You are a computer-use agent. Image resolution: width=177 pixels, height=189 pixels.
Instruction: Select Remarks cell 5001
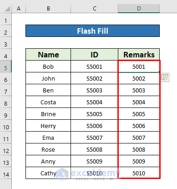[x=139, y=66]
